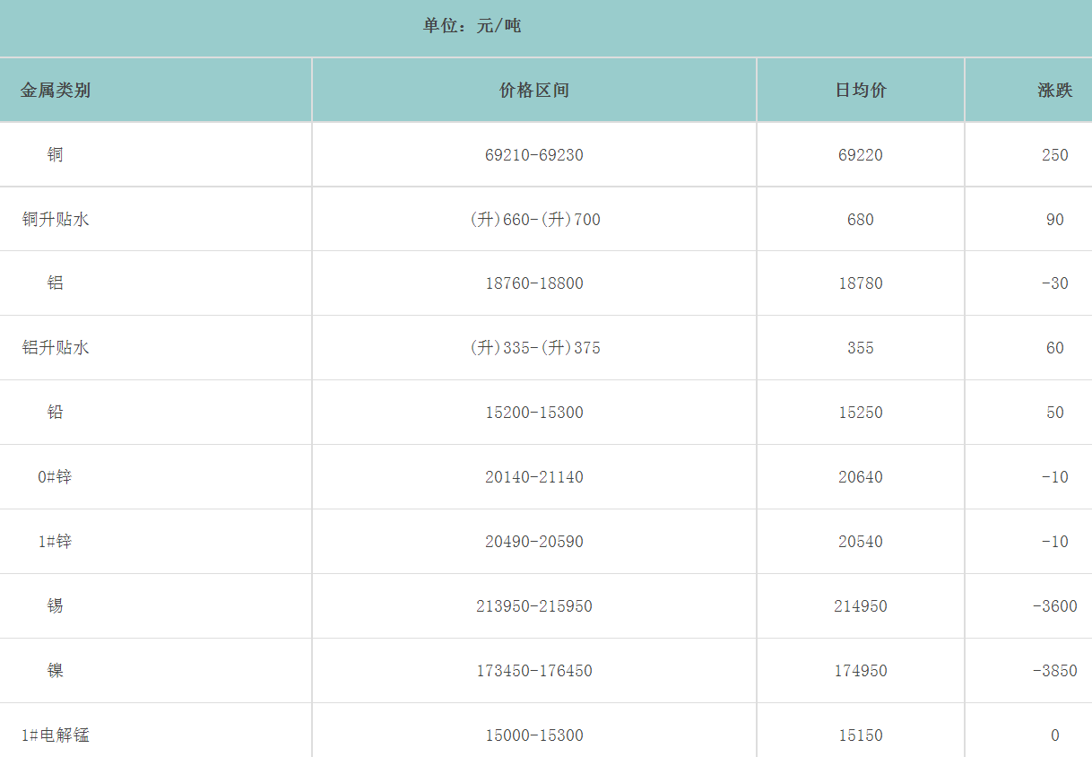Select the 1#电解锰 row label

coord(56,735)
